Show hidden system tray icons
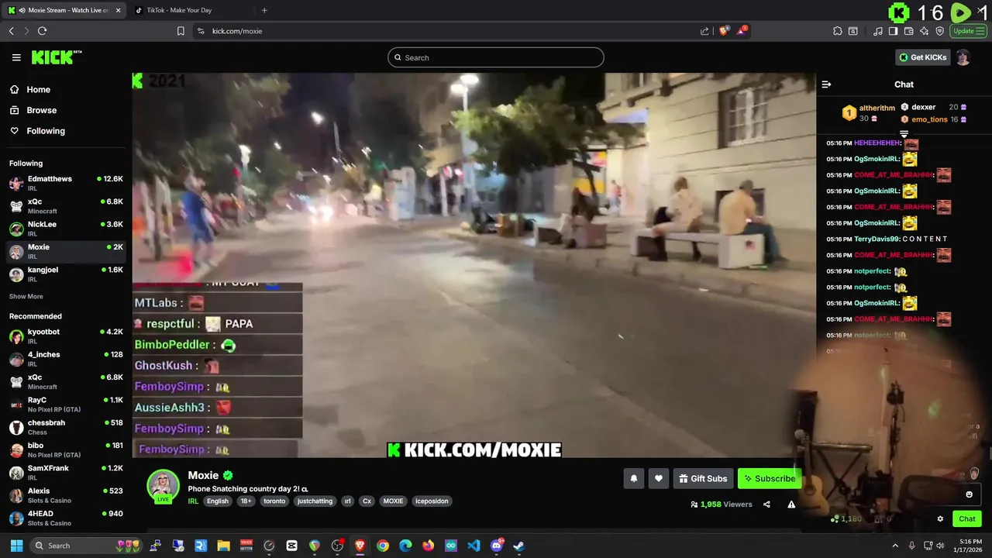Screen dimensions: 992x558 point(895,546)
